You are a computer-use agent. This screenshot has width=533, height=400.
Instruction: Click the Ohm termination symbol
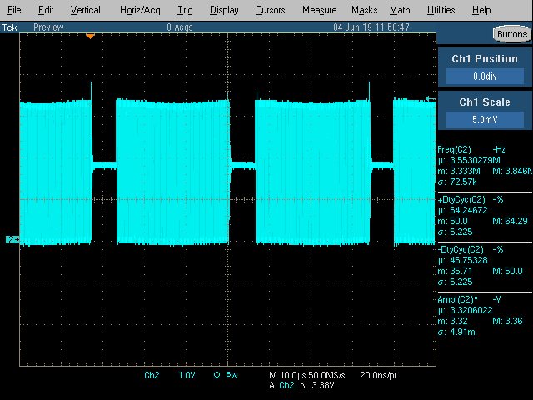217,376
